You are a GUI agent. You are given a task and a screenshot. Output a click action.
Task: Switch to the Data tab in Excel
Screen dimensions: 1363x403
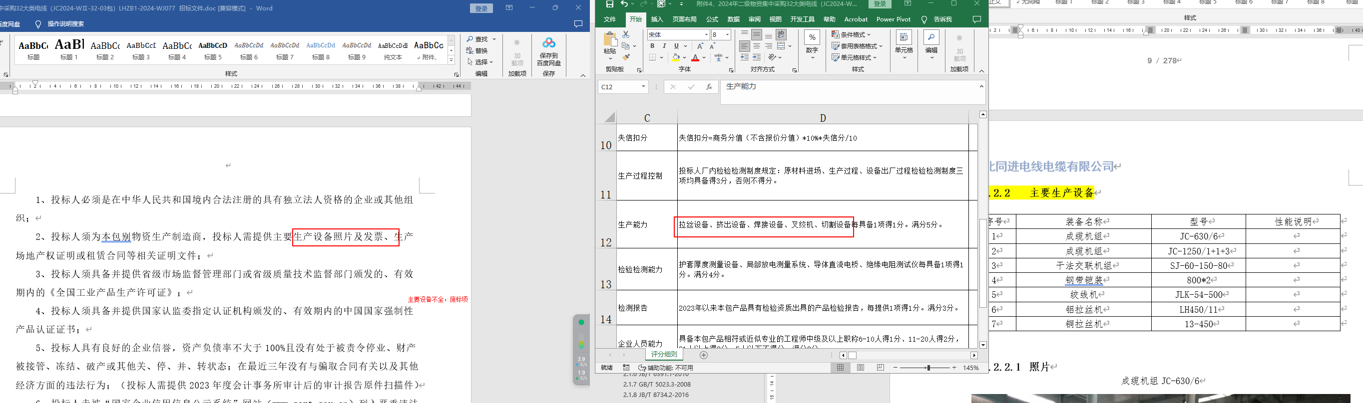(x=733, y=19)
